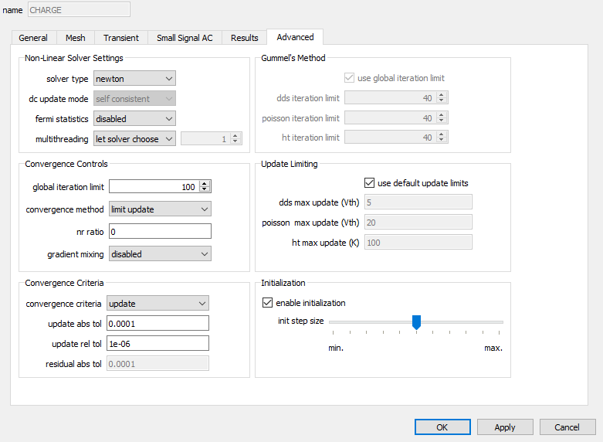Open the convergence criteria dropdown
Screen dimensions: 603x442
158,304
